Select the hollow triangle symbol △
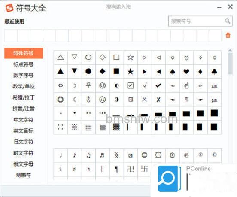Image resolution: width=237 pixels, height=197 pixels. pyautogui.click(x=61, y=58)
